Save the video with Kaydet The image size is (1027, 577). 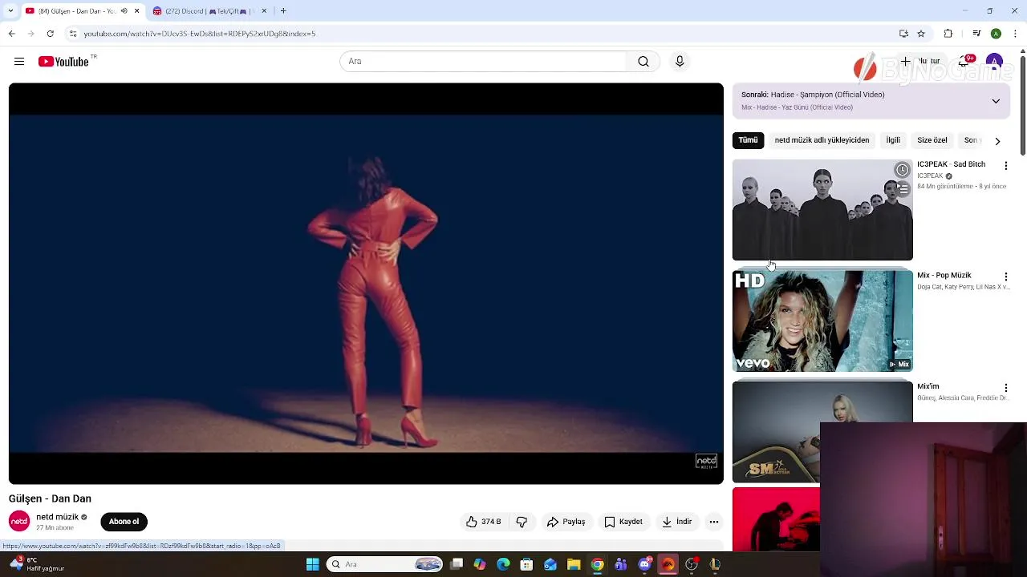pos(623,522)
